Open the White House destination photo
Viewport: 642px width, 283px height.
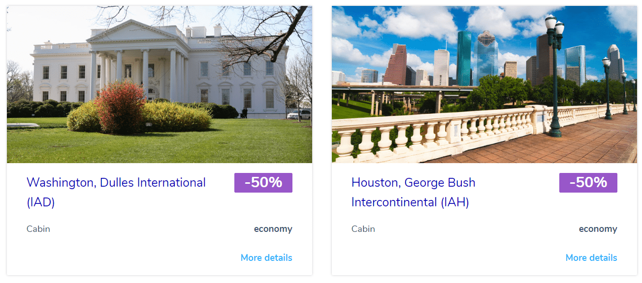click(x=160, y=85)
